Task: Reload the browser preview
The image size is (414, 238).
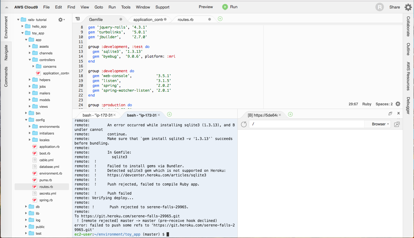Action: point(244,124)
